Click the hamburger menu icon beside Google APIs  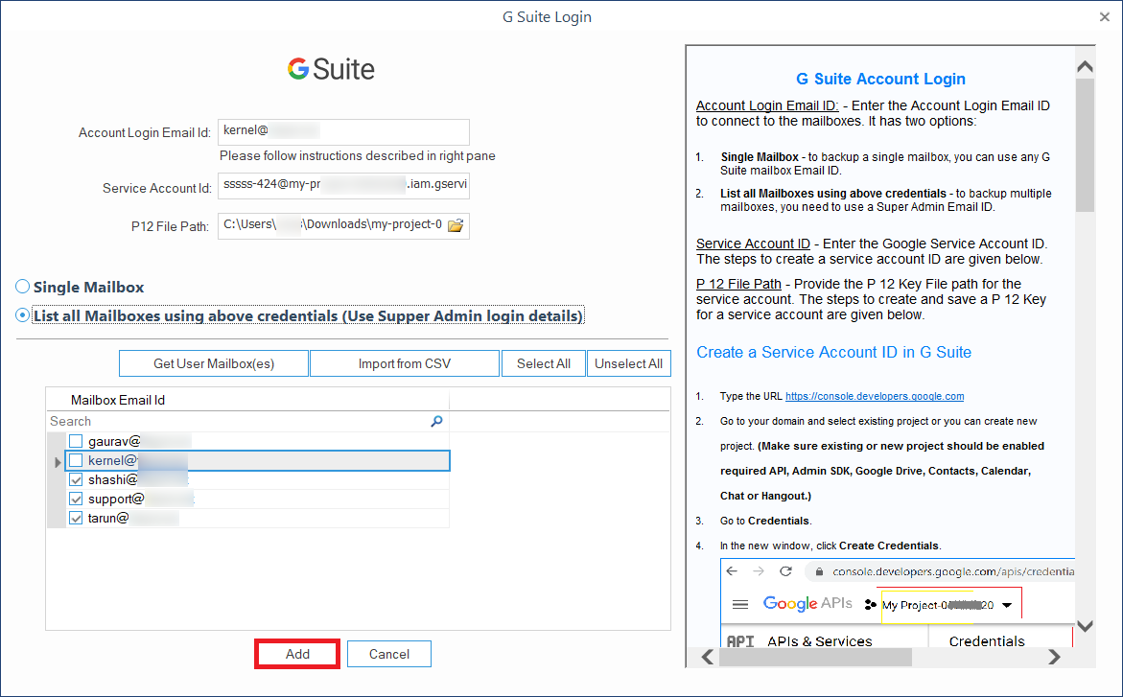(740, 605)
